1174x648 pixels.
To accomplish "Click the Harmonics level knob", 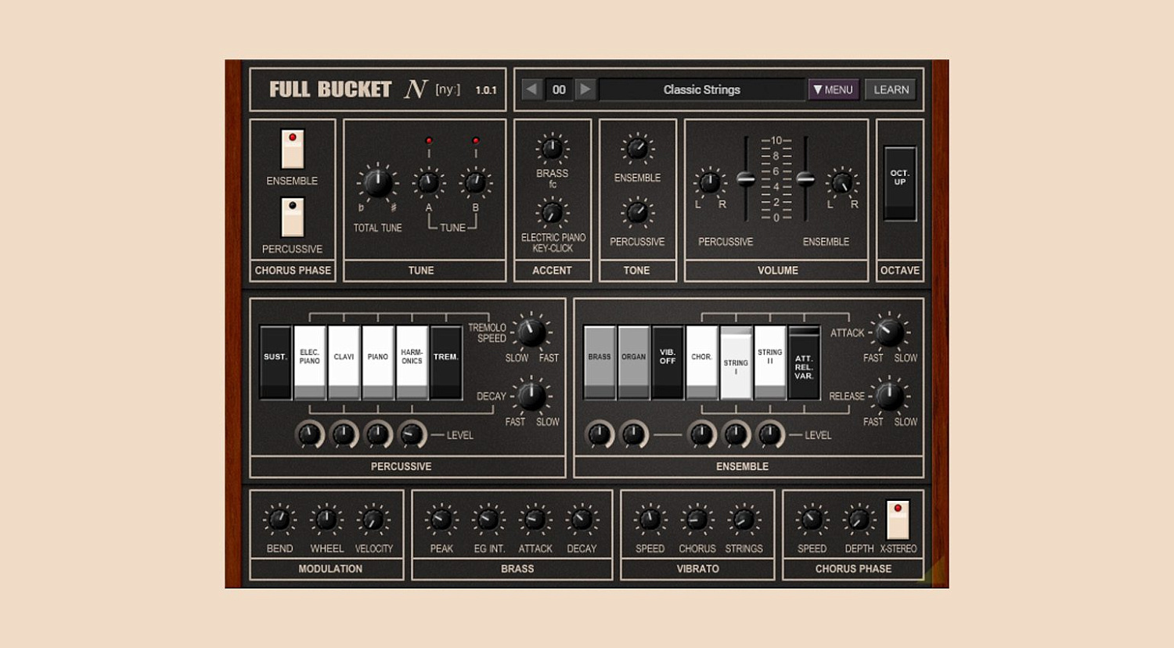I will pyautogui.click(x=412, y=434).
